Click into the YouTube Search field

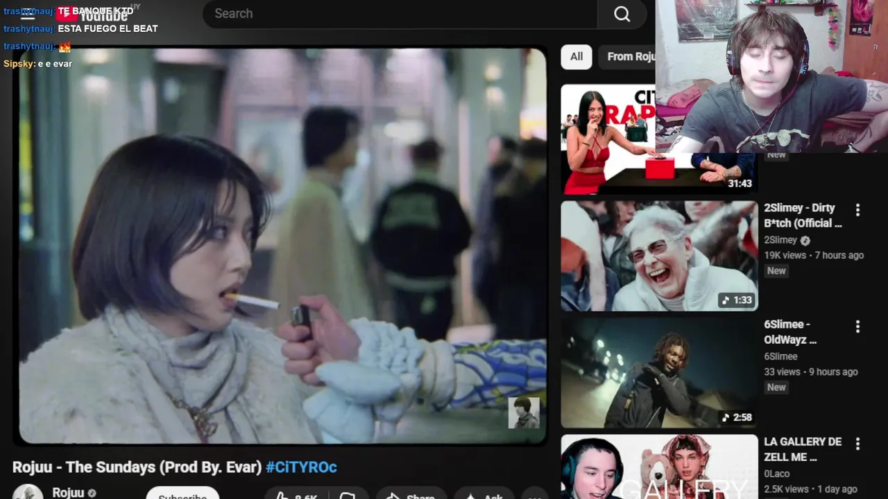(400, 14)
